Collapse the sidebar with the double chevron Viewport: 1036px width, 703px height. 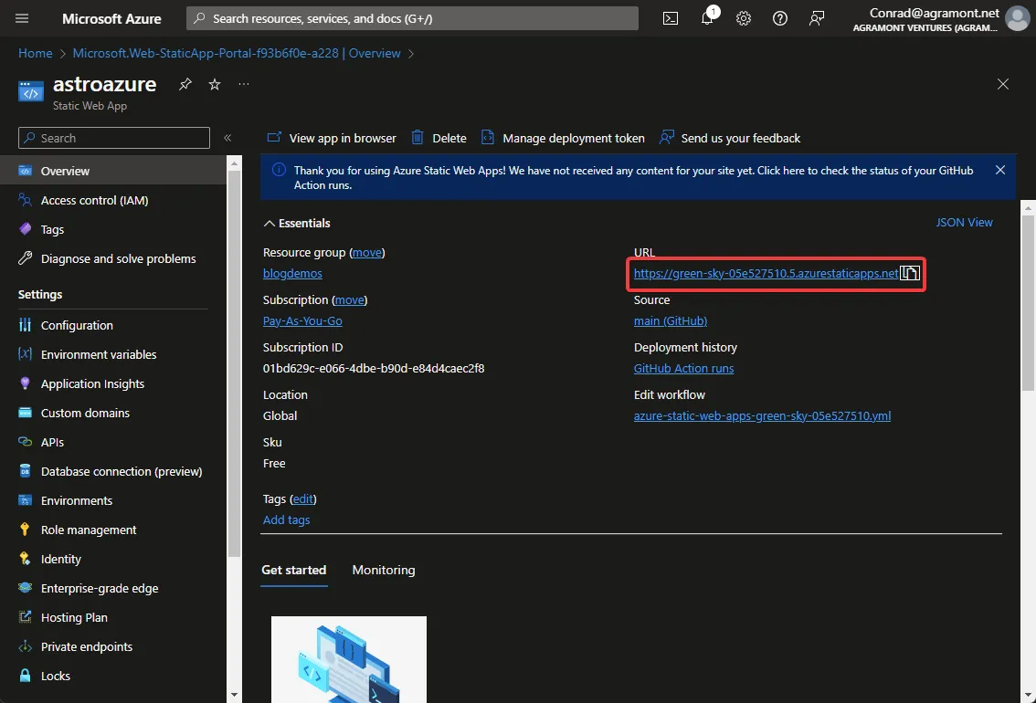(x=227, y=138)
